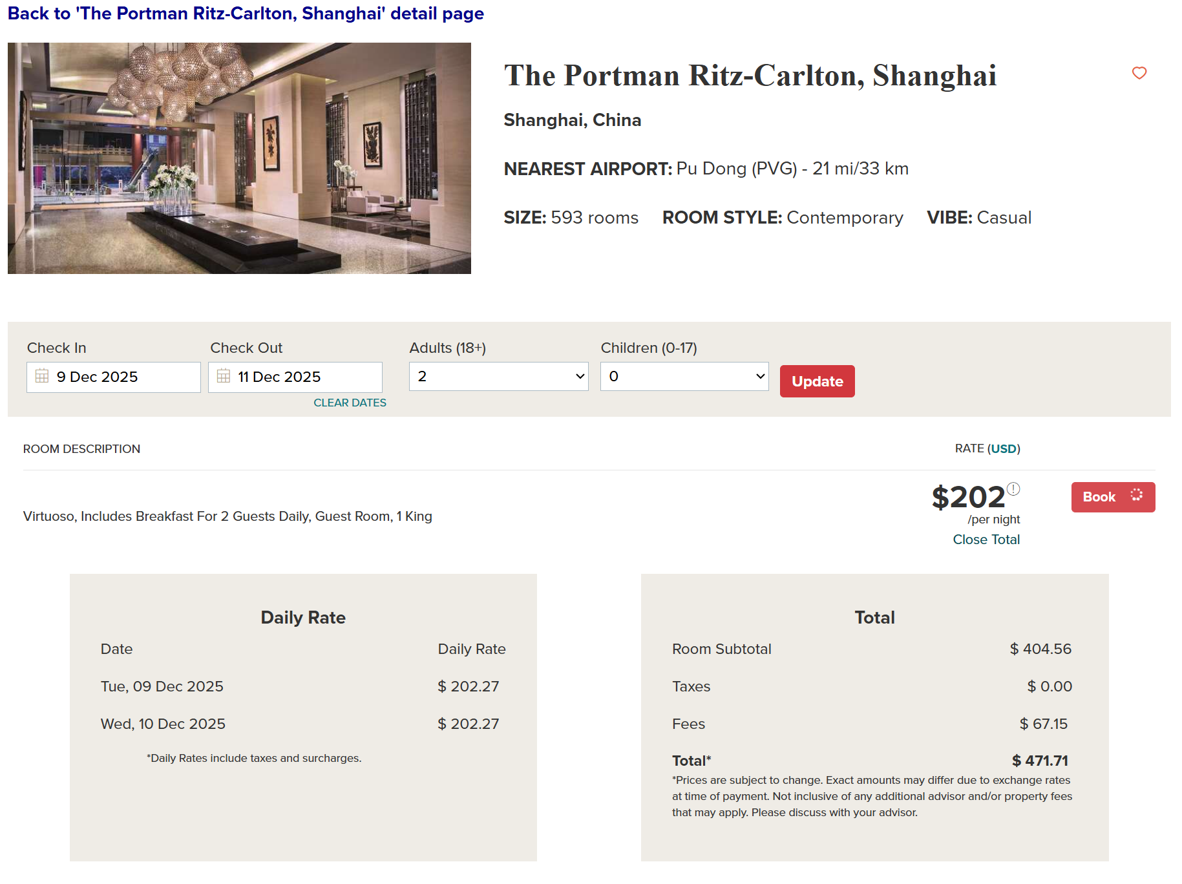The image size is (1182, 884).
Task: Click the CLEAR DATES link
Action: [x=350, y=403]
